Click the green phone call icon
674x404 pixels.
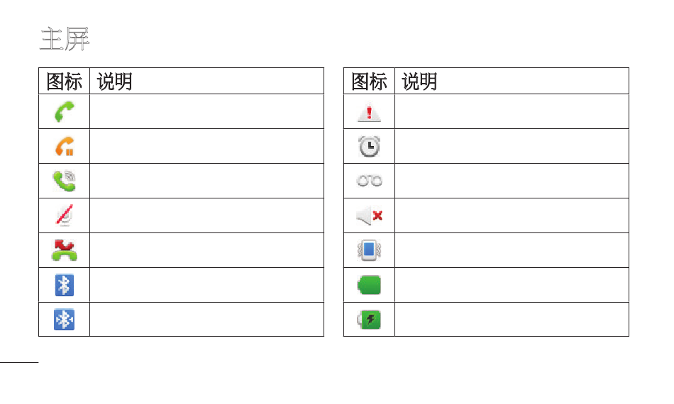tap(65, 111)
